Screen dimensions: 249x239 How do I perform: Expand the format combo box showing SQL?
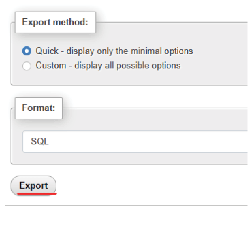135,141
